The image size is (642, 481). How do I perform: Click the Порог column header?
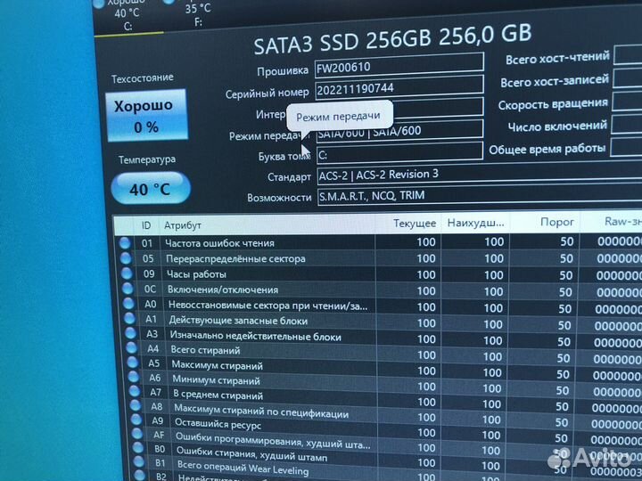coord(557,222)
